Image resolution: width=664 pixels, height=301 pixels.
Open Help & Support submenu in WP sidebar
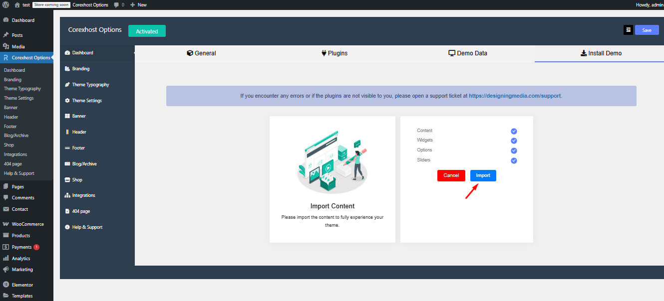click(x=19, y=173)
